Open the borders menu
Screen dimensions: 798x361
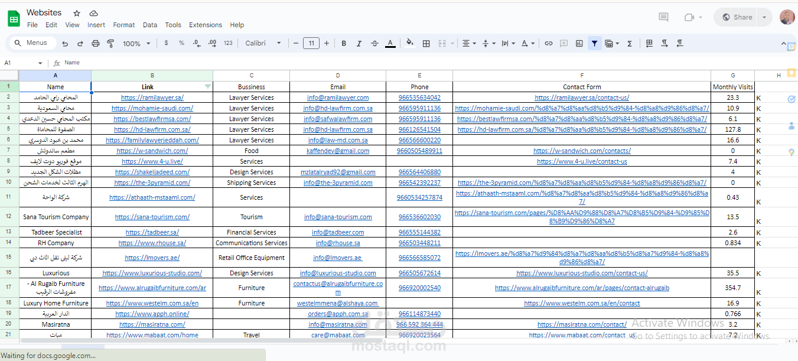coord(426,43)
